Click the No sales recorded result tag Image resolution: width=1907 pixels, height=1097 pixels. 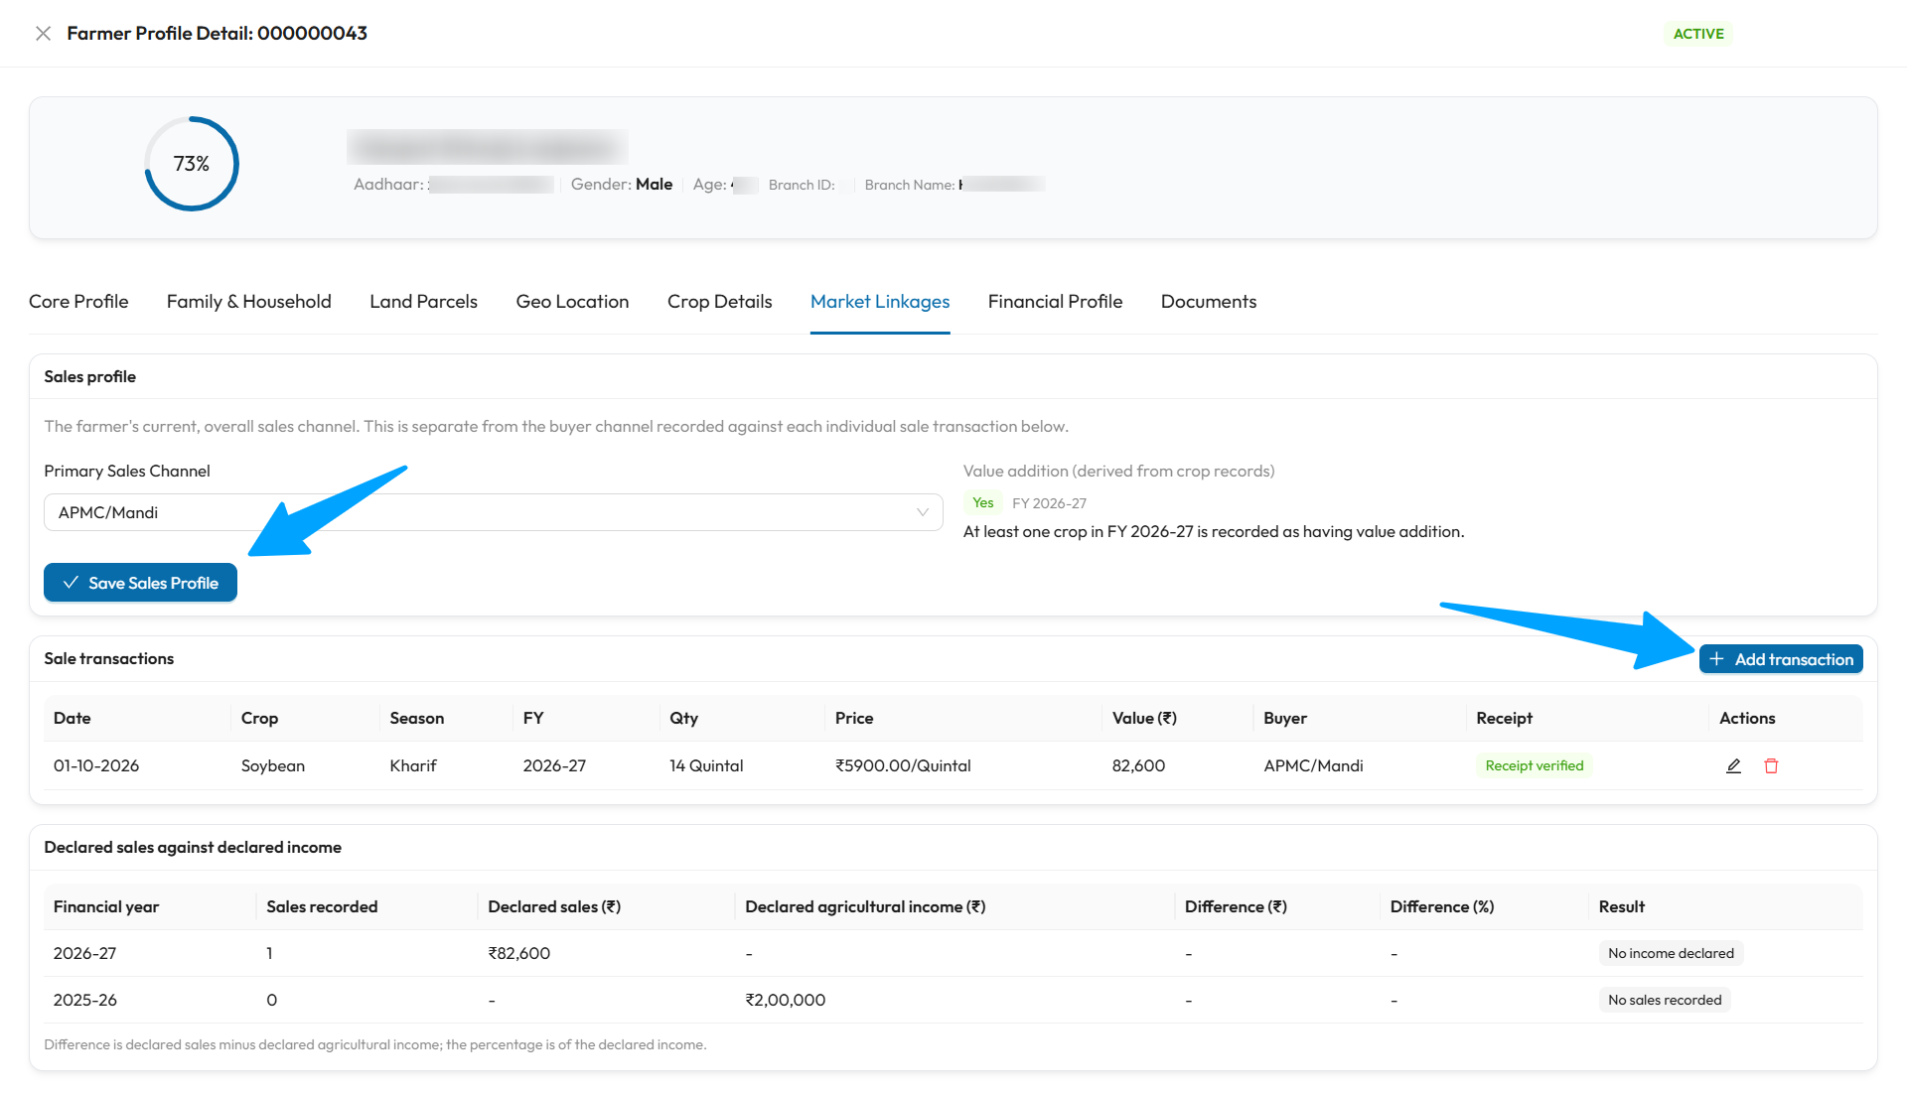coord(1665,1000)
